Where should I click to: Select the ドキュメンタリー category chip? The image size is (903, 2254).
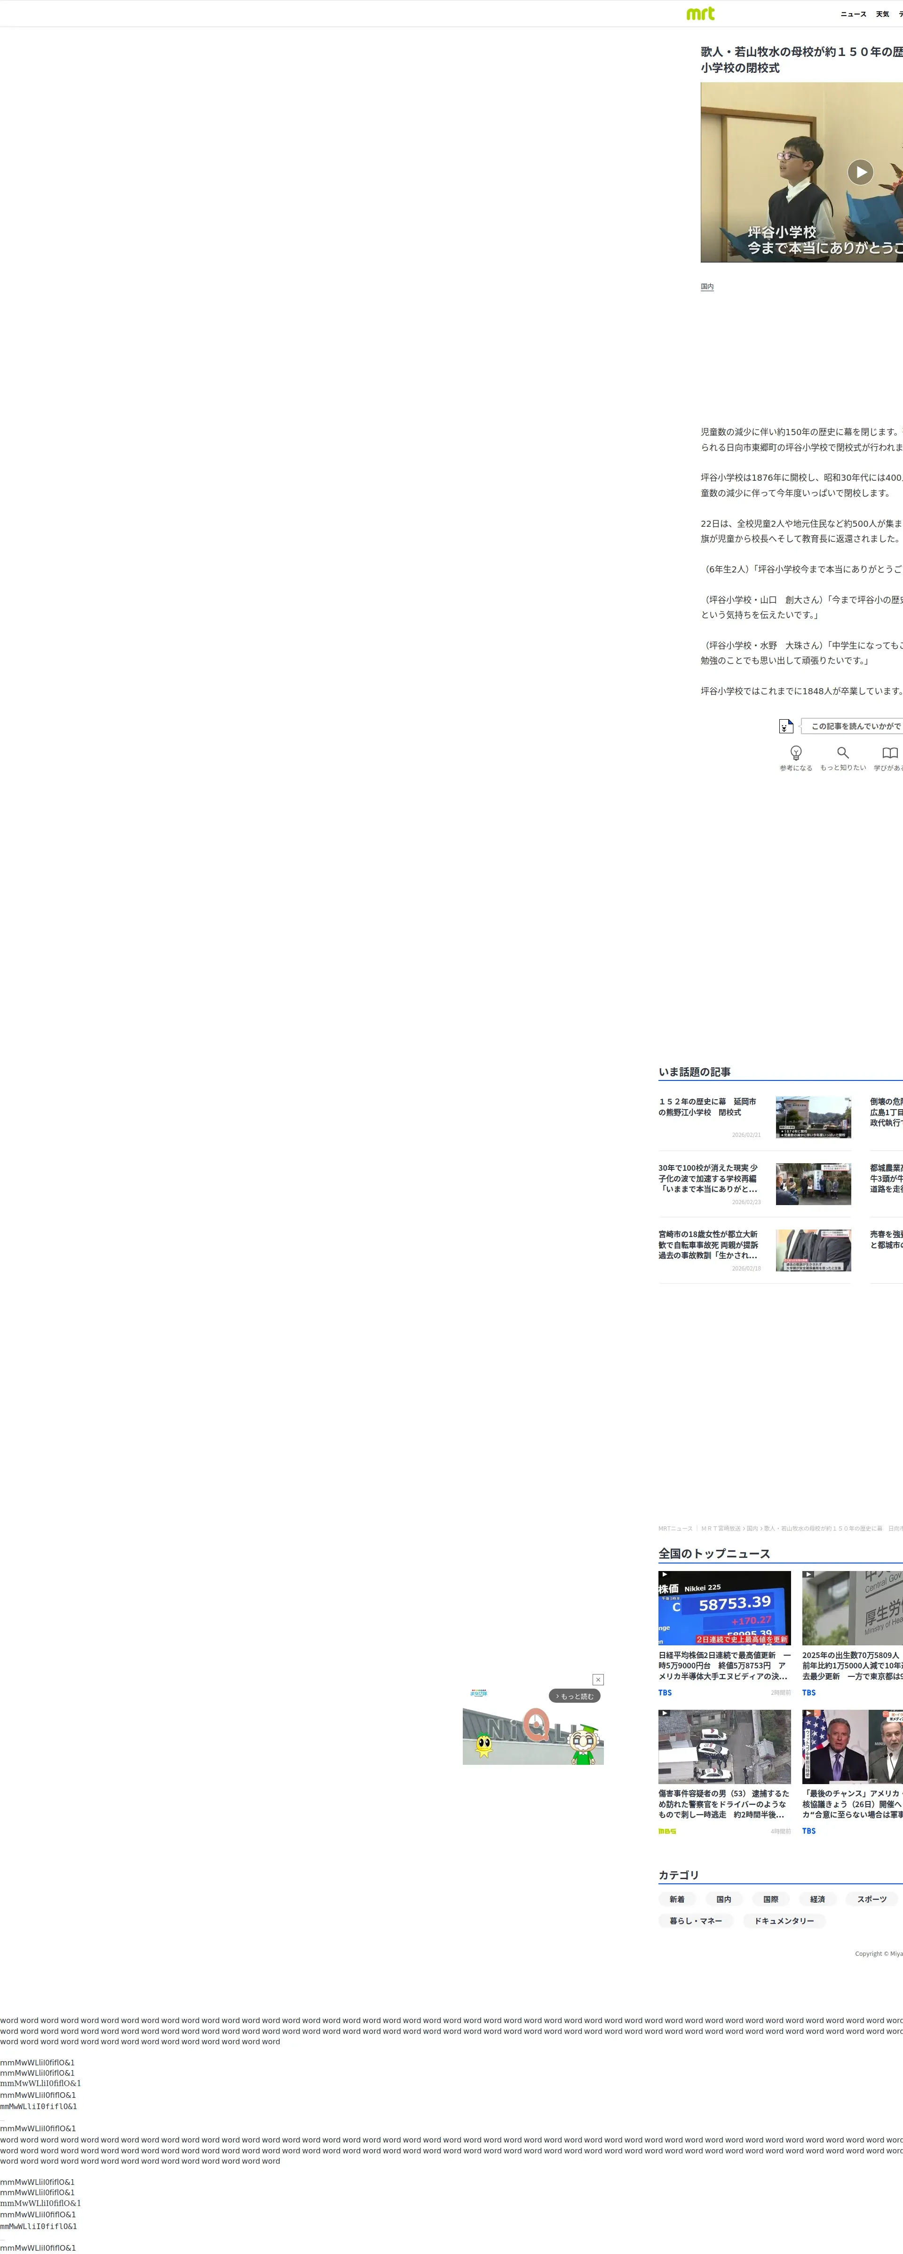pyautogui.click(x=783, y=1921)
